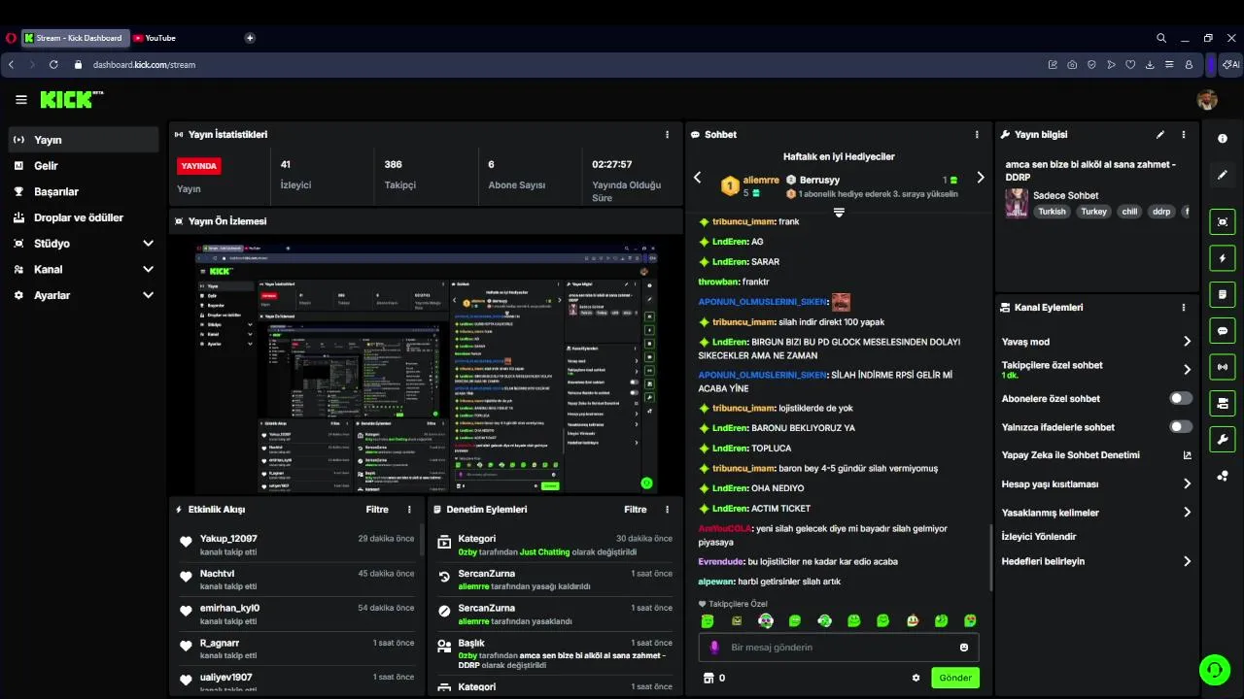Click username LndEren saying TOPLUCA

(x=730, y=449)
